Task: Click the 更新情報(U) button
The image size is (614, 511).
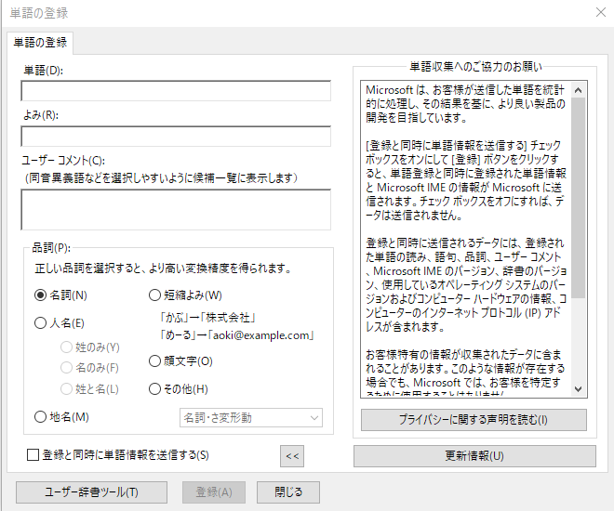Action: tap(474, 456)
